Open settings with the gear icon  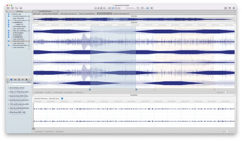tap(234, 8)
